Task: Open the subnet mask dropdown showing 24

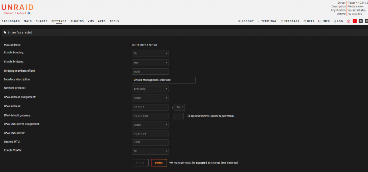Action: 179,107
